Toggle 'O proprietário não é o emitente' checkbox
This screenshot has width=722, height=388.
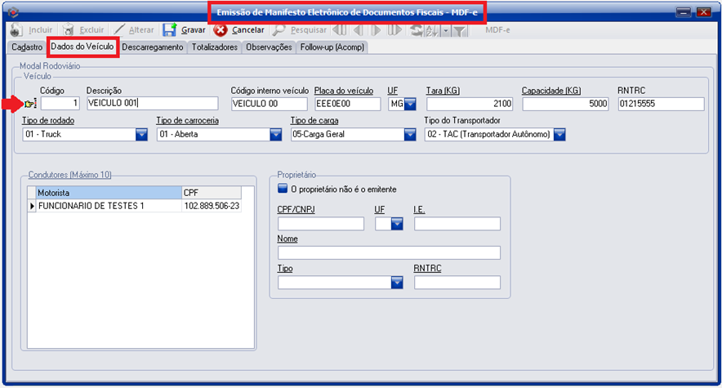[x=283, y=189]
